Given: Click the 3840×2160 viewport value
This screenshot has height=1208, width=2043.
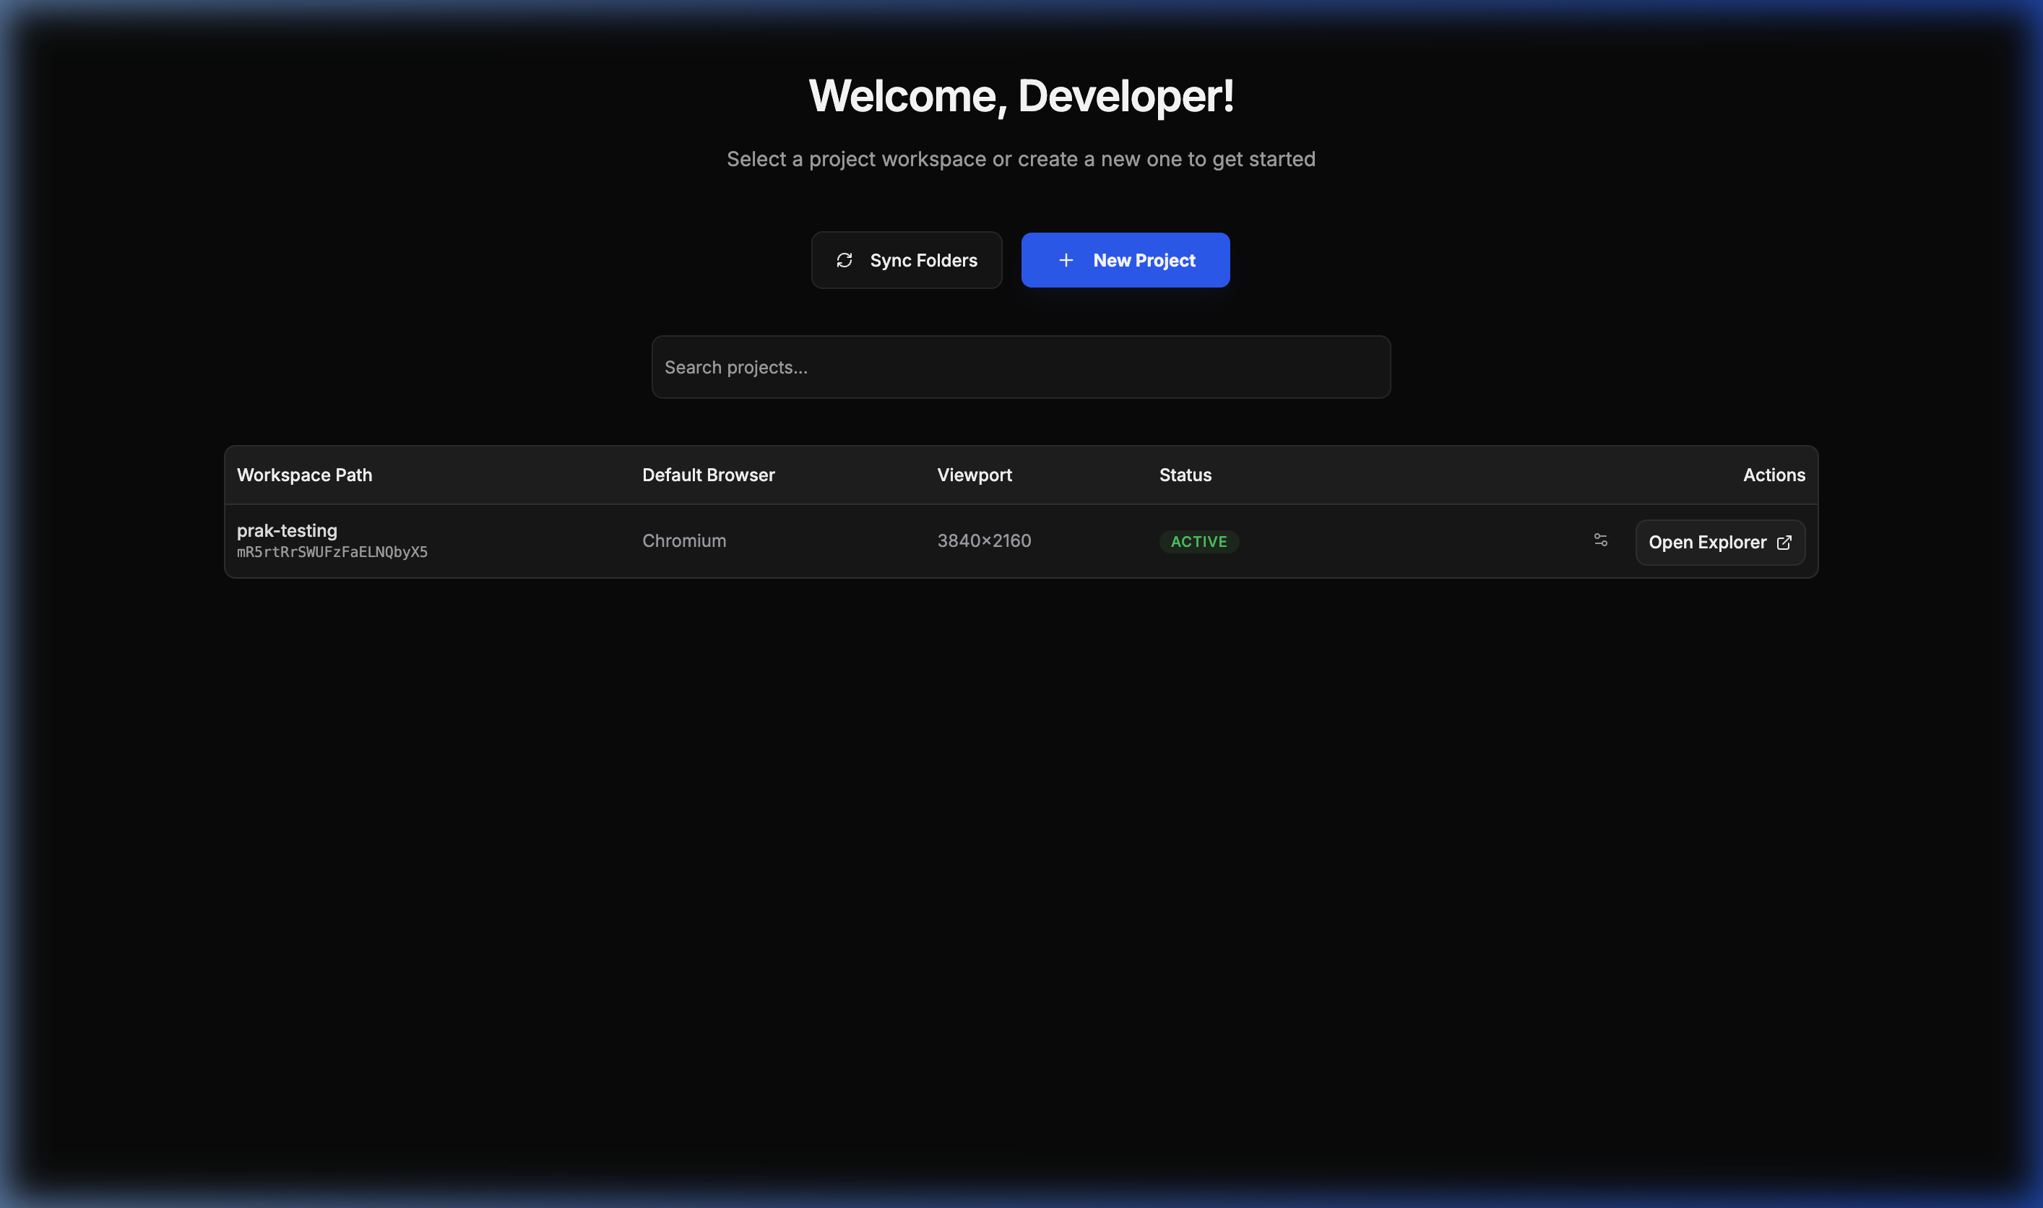Looking at the screenshot, I should pyautogui.click(x=983, y=540).
